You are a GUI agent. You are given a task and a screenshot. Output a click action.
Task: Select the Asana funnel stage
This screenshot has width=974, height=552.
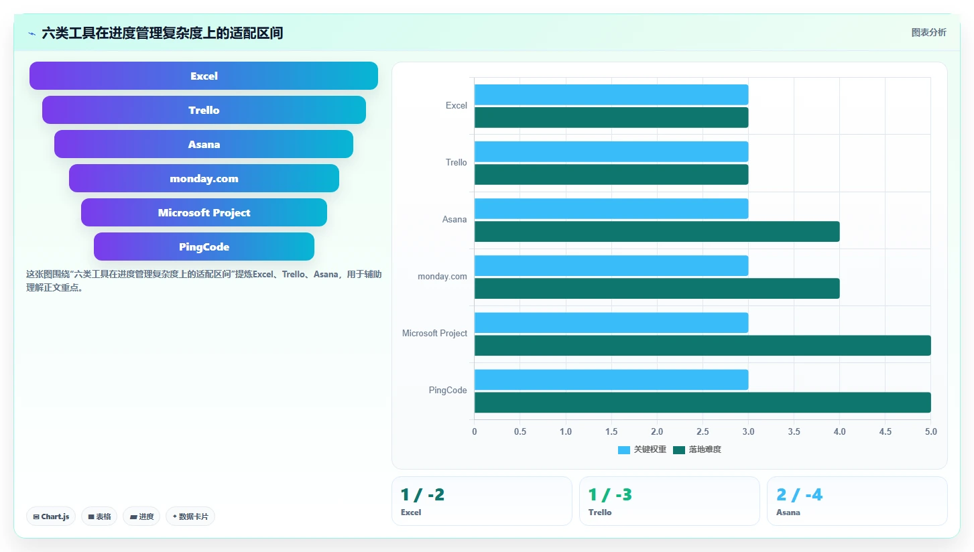point(204,144)
